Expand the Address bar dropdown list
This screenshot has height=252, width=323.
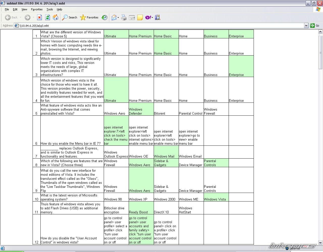pyautogui.click(x=306, y=26)
